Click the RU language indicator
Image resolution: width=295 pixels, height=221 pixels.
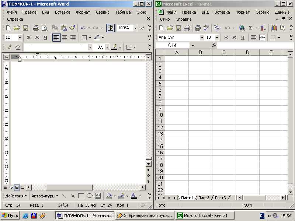[x=262, y=215]
